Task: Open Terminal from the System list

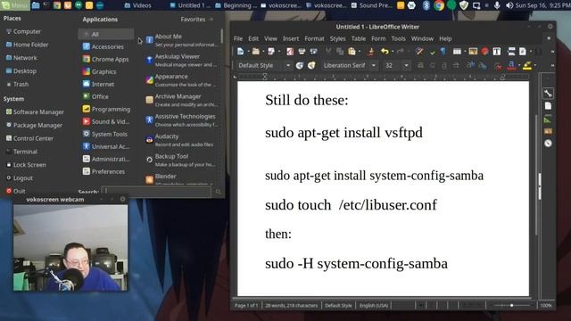Action: point(21,152)
